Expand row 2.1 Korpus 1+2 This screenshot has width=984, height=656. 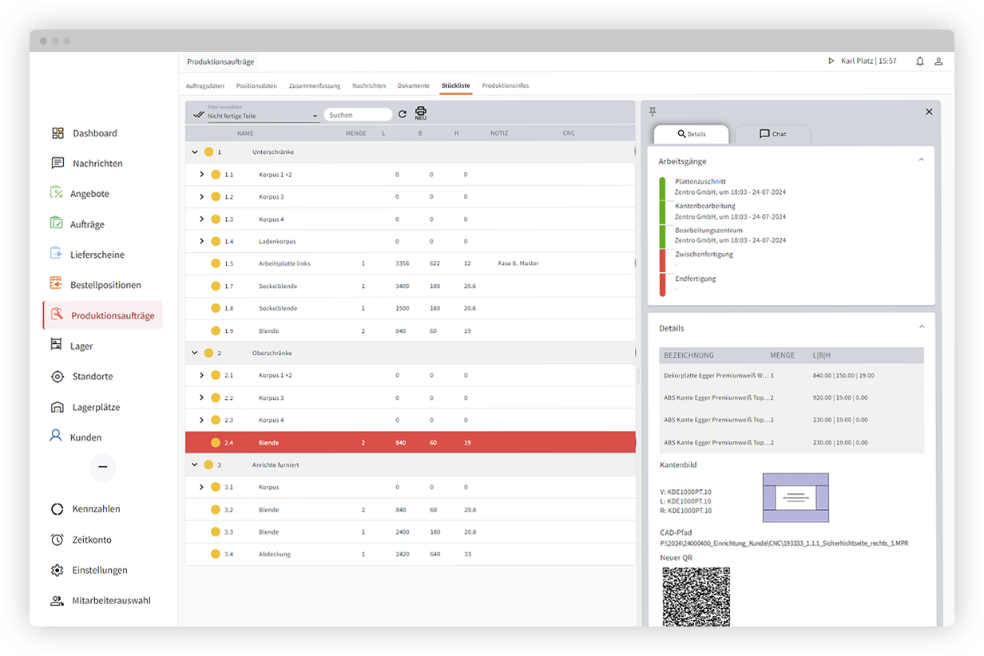tap(202, 375)
